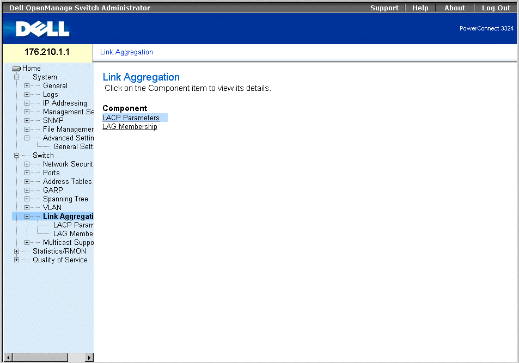519x363 pixels.
Task: Expand the IP Addressing node
Action: [x=27, y=103]
